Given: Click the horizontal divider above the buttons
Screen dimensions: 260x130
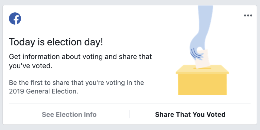Looking at the screenshot, I should pos(130,104).
